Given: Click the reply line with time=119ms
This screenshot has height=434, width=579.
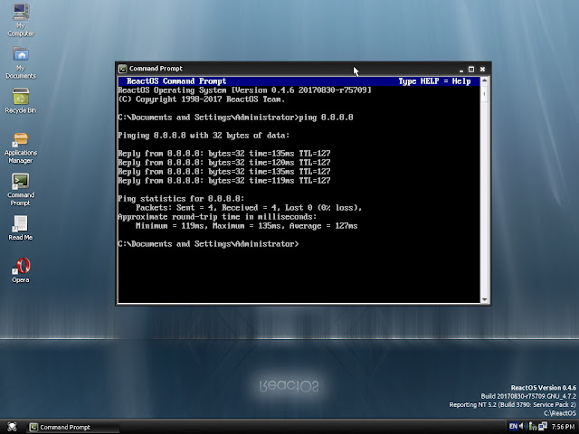Looking at the screenshot, I should coord(224,181).
